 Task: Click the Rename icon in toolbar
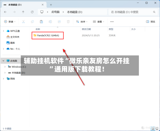pos(50,22)
